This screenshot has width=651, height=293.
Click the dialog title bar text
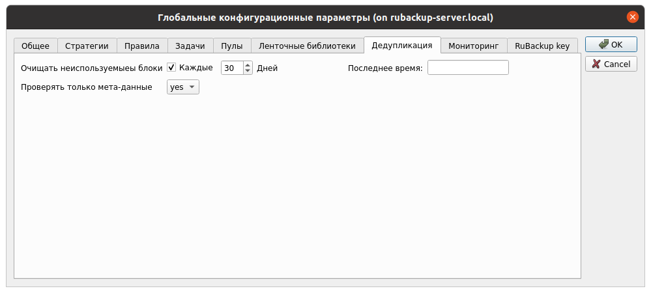[325, 18]
